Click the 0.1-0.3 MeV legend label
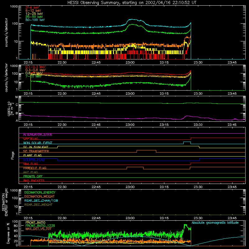Image resolution: width=249 pixels, height=249 pixels. [x=35, y=67]
